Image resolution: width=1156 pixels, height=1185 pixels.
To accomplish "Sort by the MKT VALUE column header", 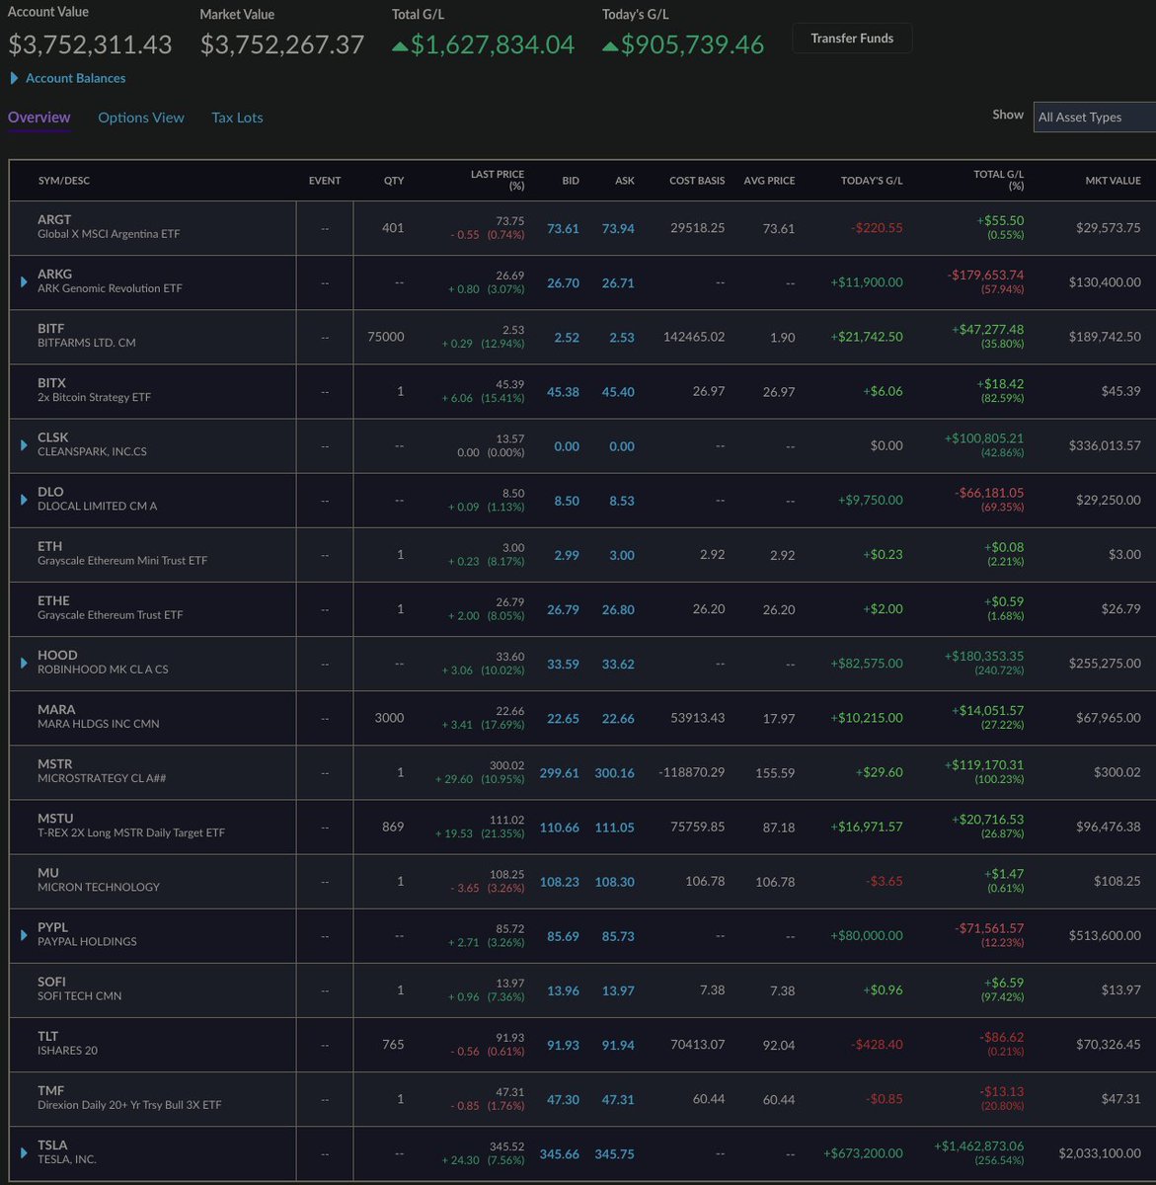I will [x=1113, y=181].
